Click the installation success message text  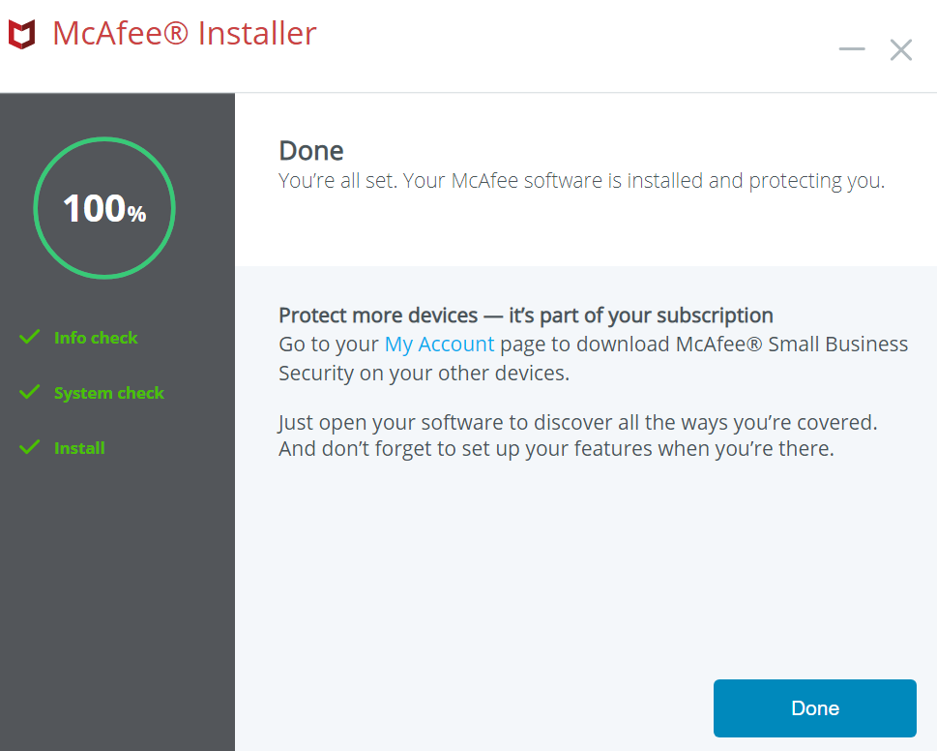[580, 180]
